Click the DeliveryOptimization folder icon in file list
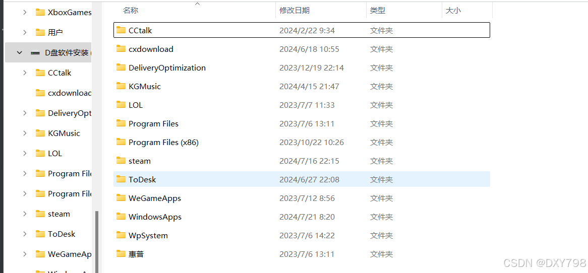588x273 pixels. click(121, 67)
